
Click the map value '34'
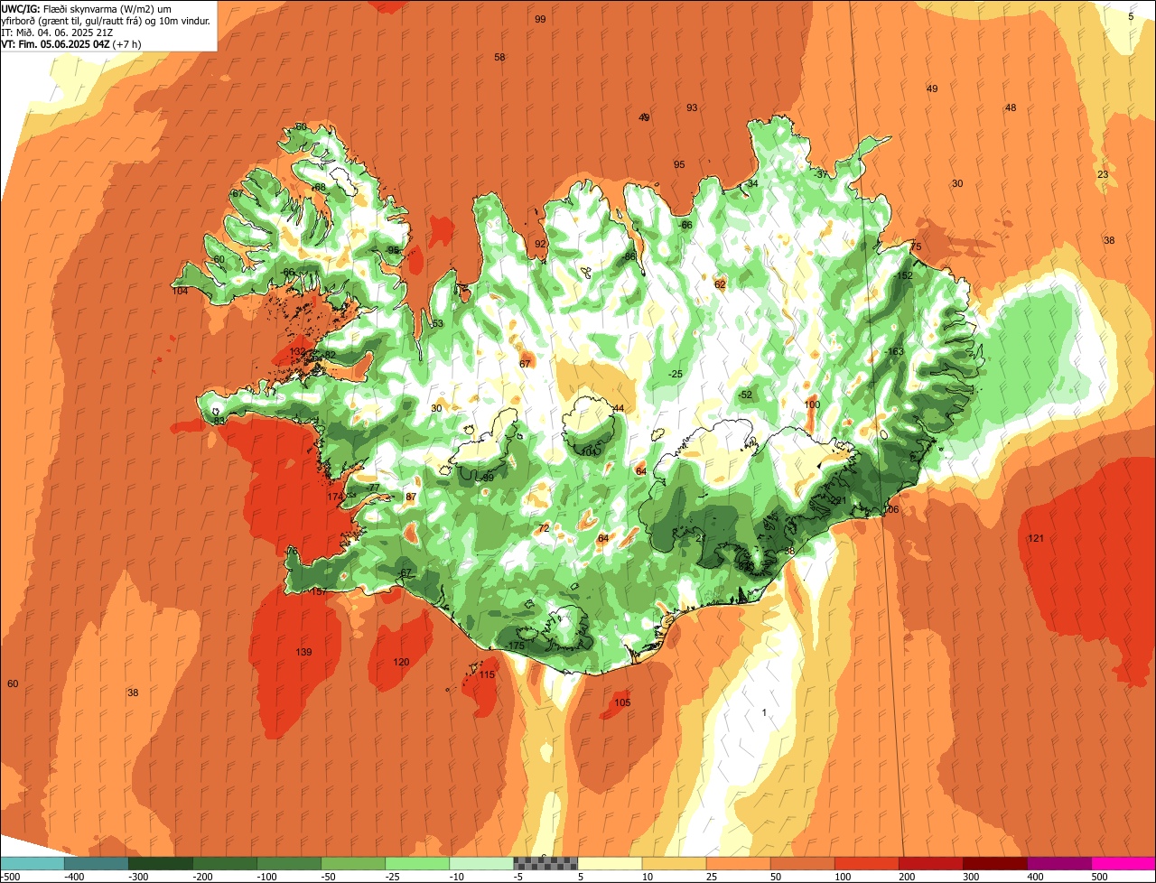pyautogui.click(x=753, y=183)
